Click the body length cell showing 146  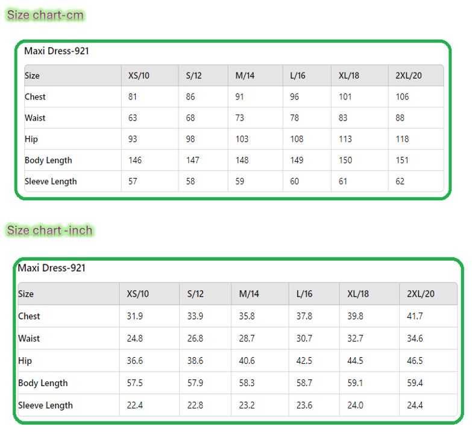pyautogui.click(x=136, y=160)
